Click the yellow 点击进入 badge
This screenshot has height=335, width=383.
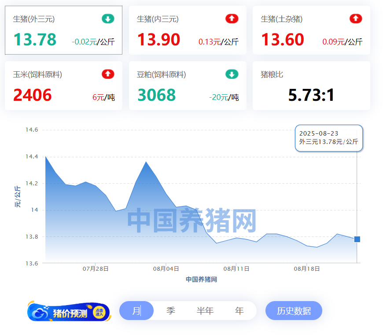point(99,313)
